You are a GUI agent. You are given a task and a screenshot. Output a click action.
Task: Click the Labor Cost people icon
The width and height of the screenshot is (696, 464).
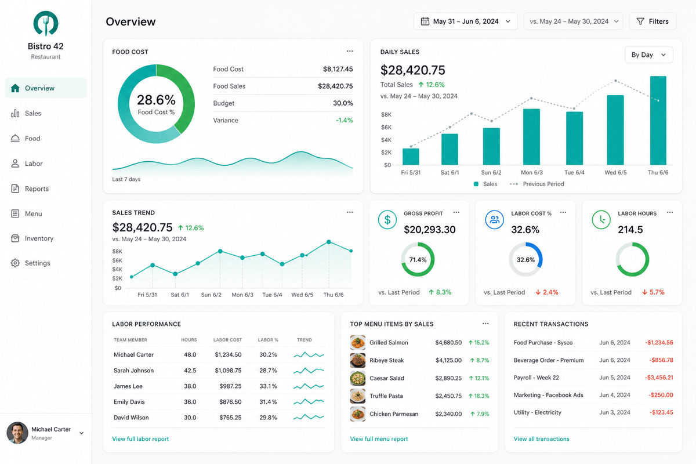pos(494,219)
